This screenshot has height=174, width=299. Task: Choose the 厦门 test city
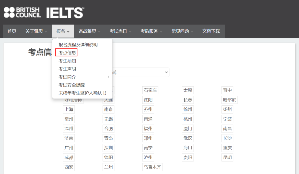(188, 129)
